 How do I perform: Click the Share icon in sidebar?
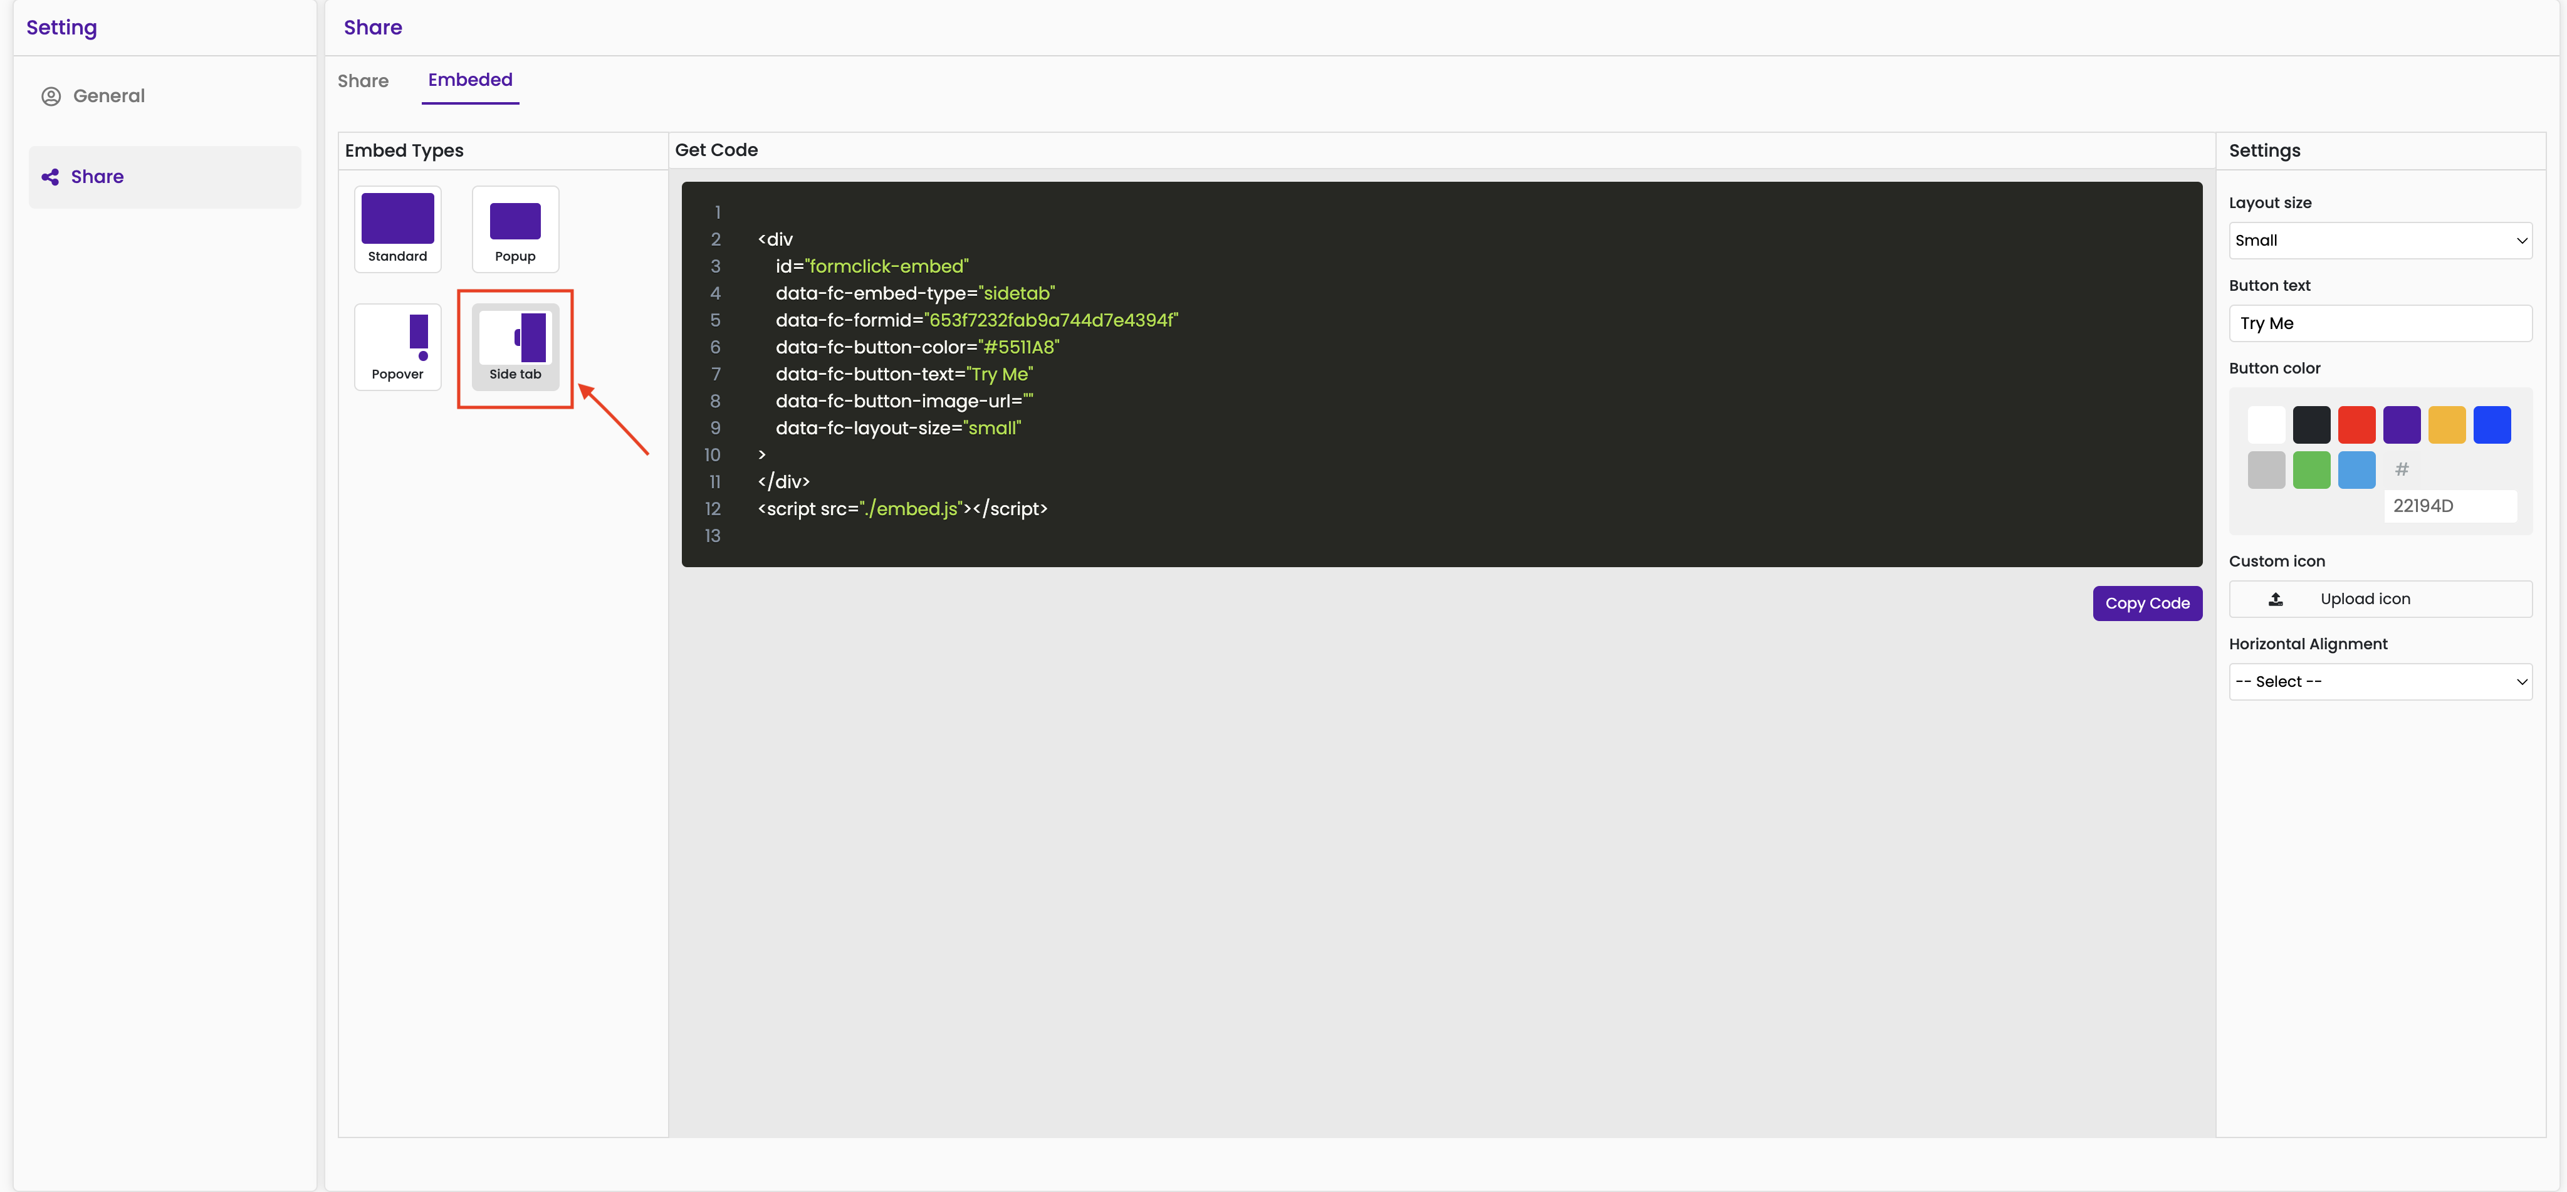click(50, 177)
